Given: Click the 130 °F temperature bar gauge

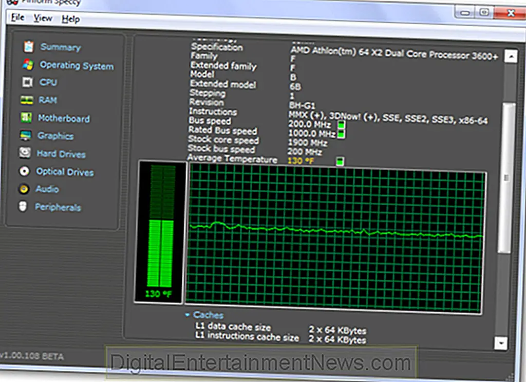Looking at the screenshot, I should tap(160, 232).
